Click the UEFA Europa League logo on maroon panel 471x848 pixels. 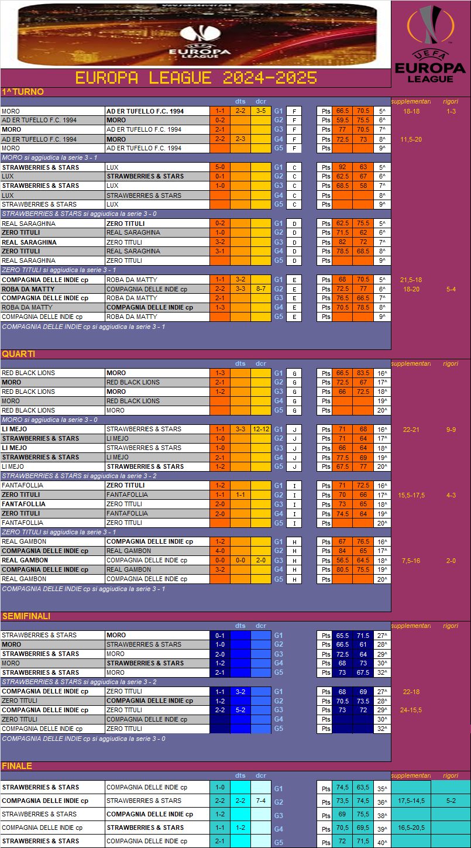[431, 43]
